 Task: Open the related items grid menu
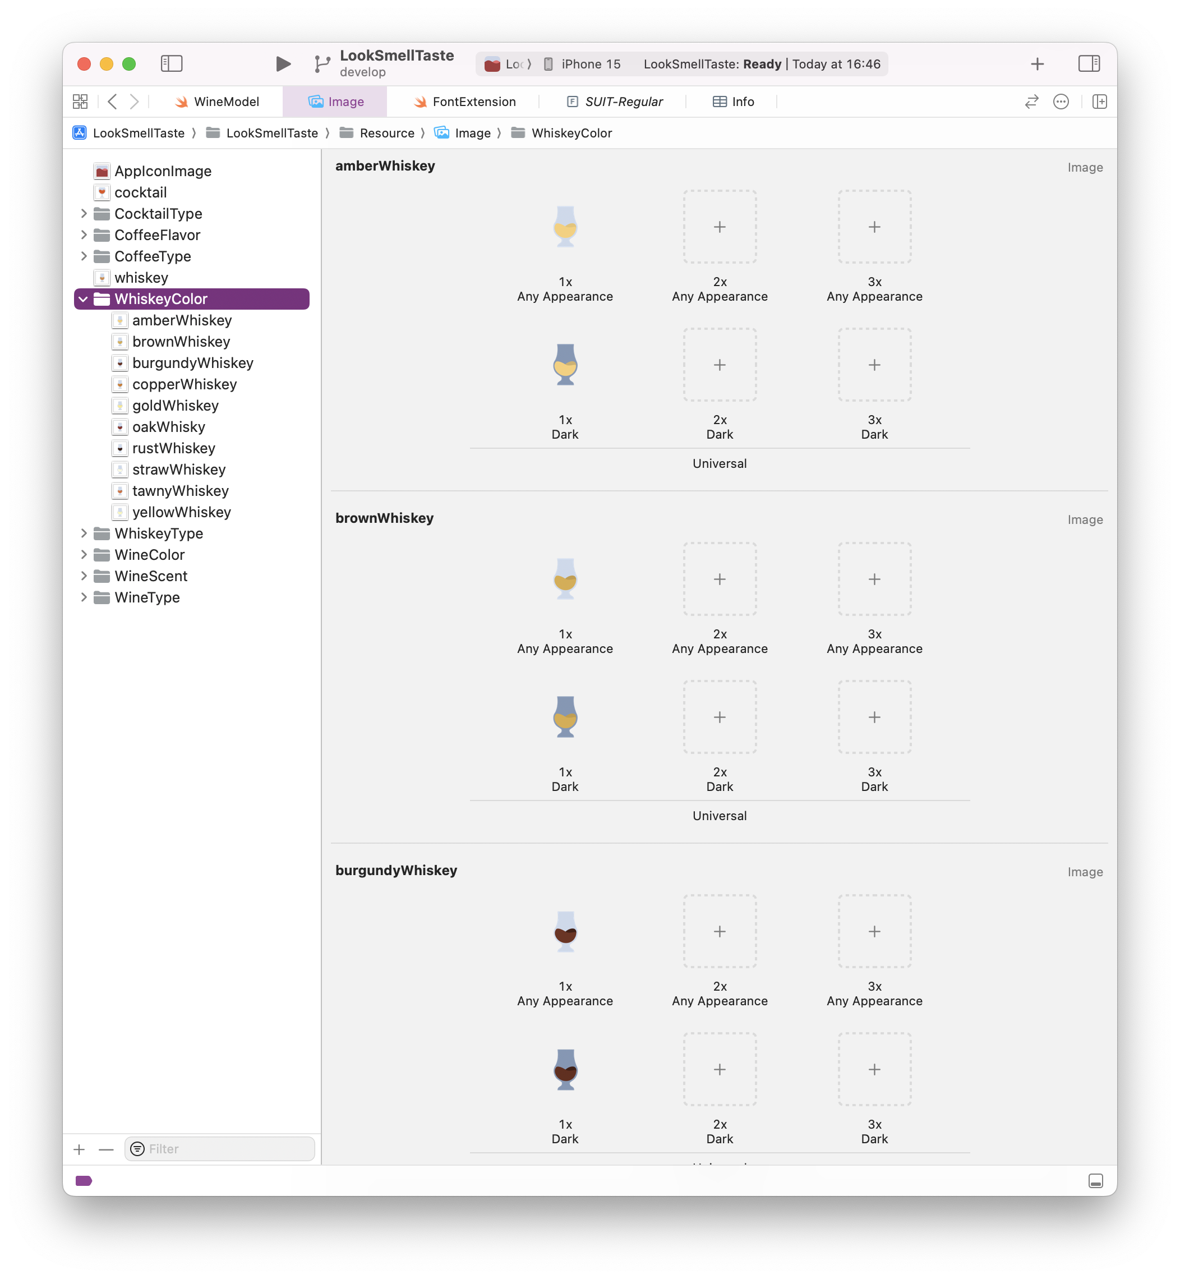tap(80, 102)
